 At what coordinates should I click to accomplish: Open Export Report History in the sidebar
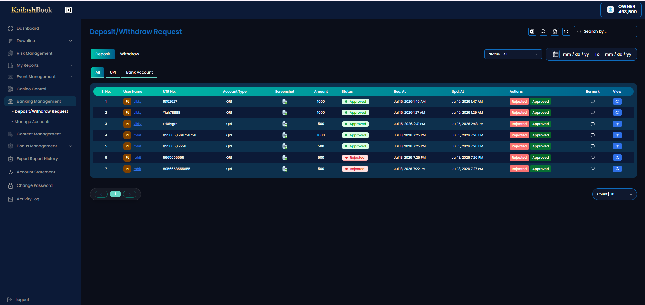click(37, 159)
